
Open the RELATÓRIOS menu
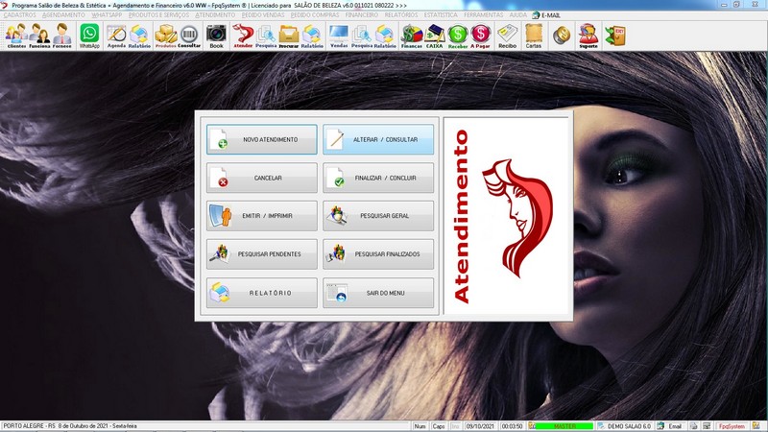pyautogui.click(x=401, y=15)
